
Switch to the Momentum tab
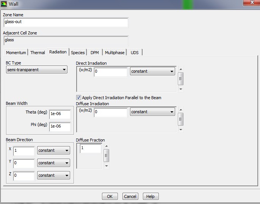coord(16,53)
